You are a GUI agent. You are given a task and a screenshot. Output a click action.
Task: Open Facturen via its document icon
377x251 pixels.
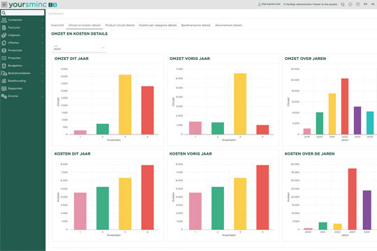[4, 28]
